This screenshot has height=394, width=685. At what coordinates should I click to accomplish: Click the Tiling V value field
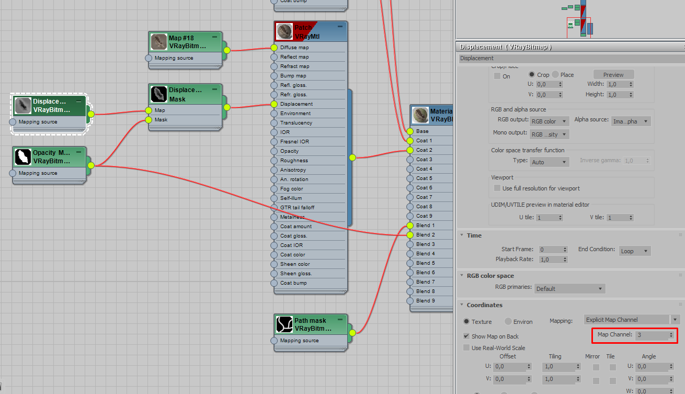click(559, 379)
